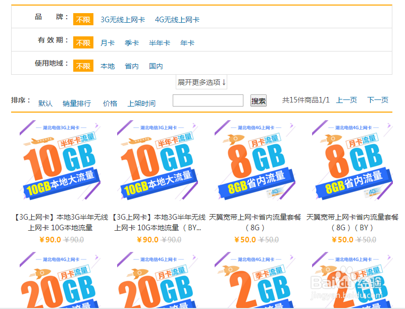Sort products by 销量排行
The width and height of the screenshot is (405, 309).
tap(77, 104)
